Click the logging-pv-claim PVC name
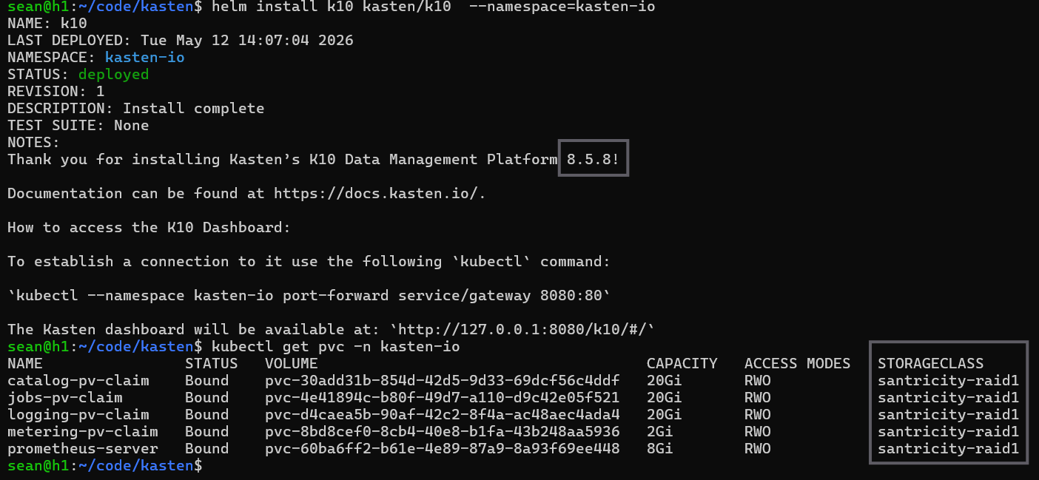This screenshot has height=480, width=1039. 78,415
